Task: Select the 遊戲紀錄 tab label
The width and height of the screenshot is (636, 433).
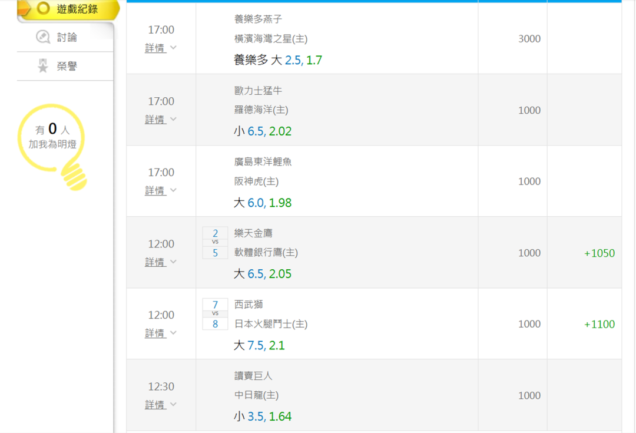Action: (x=77, y=9)
